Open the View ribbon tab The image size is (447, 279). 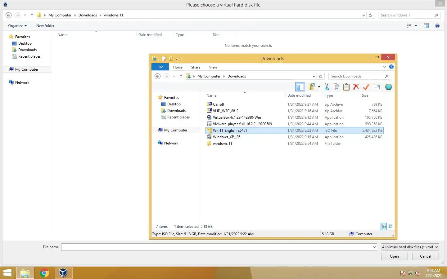(213, 67)
